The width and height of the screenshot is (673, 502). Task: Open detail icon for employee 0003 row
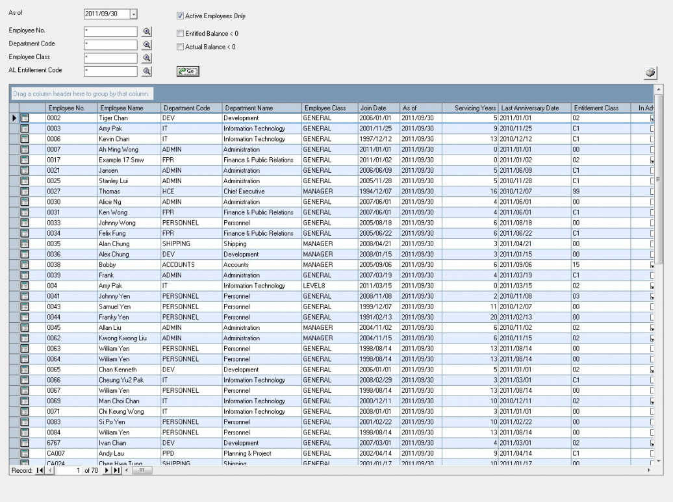point(25,129)
